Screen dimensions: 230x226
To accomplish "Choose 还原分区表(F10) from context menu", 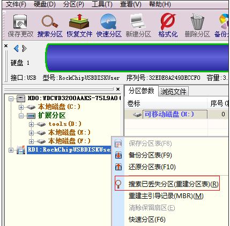I will (152, 167).
